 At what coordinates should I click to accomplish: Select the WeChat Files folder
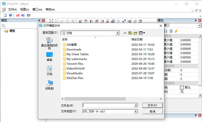tap(73, 78)
